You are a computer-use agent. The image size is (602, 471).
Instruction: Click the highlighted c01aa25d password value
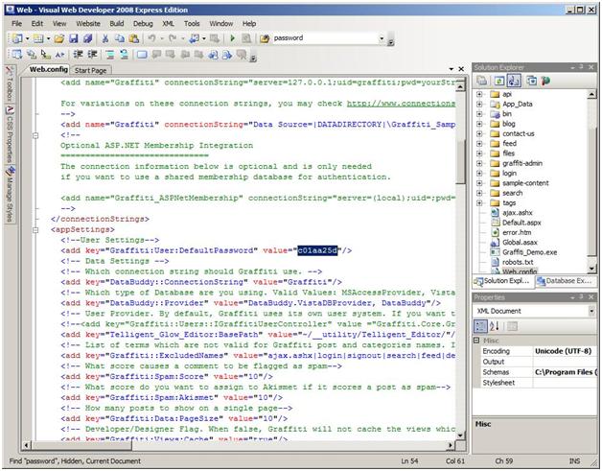tap(317, 250)
